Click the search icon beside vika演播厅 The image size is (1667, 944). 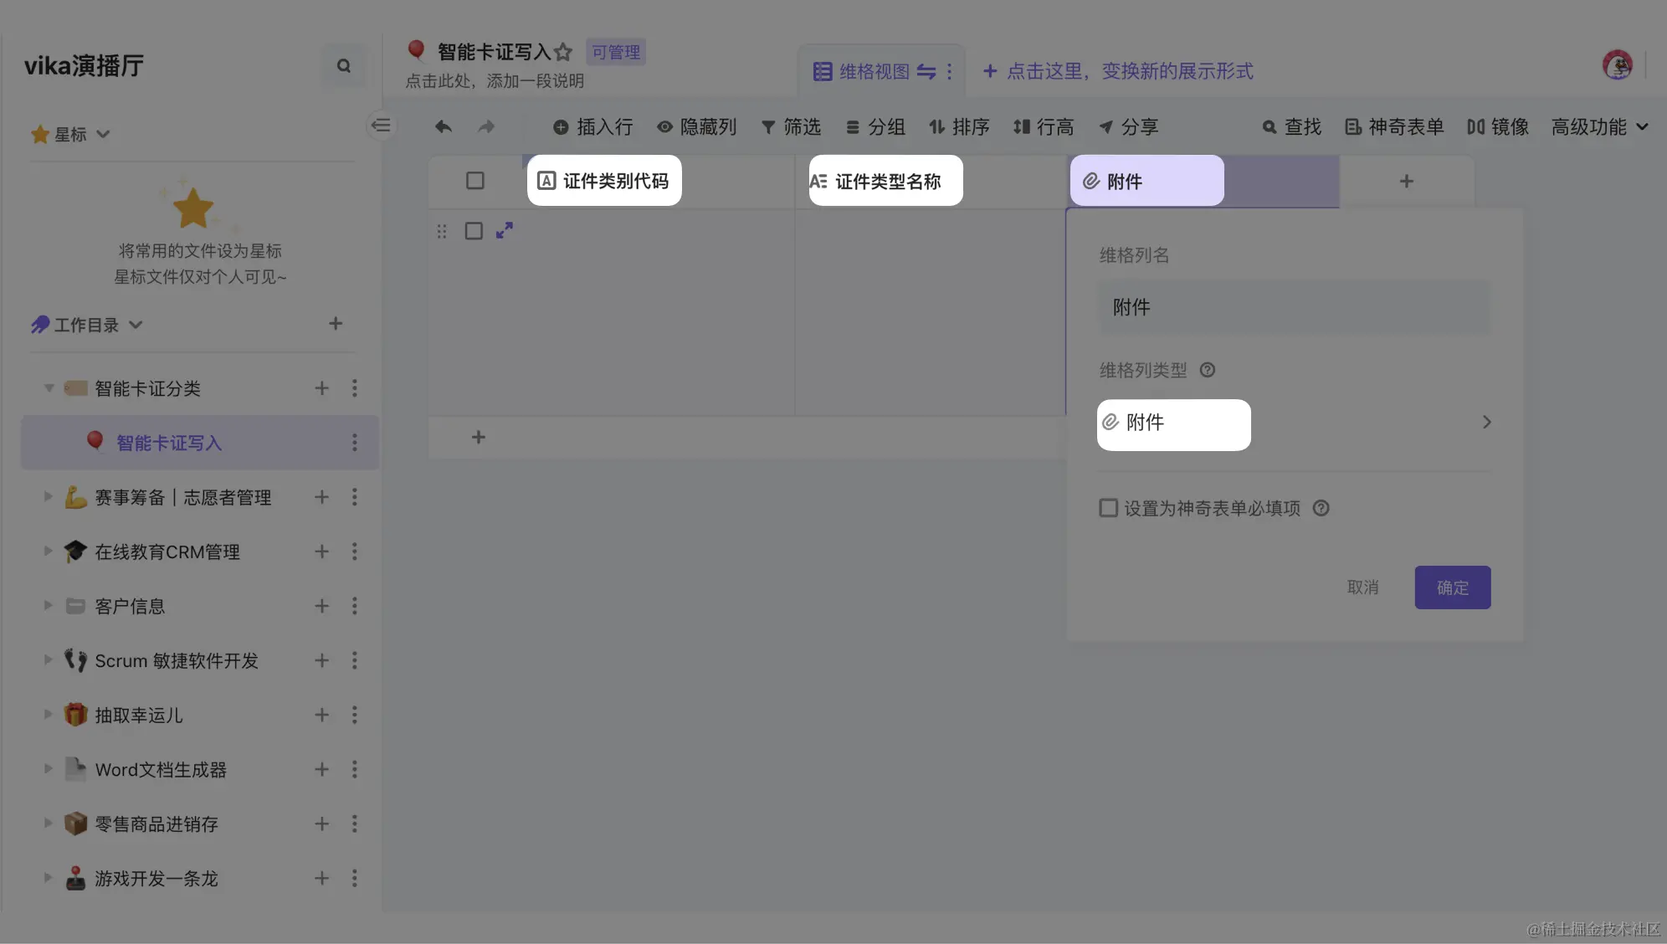343,66
